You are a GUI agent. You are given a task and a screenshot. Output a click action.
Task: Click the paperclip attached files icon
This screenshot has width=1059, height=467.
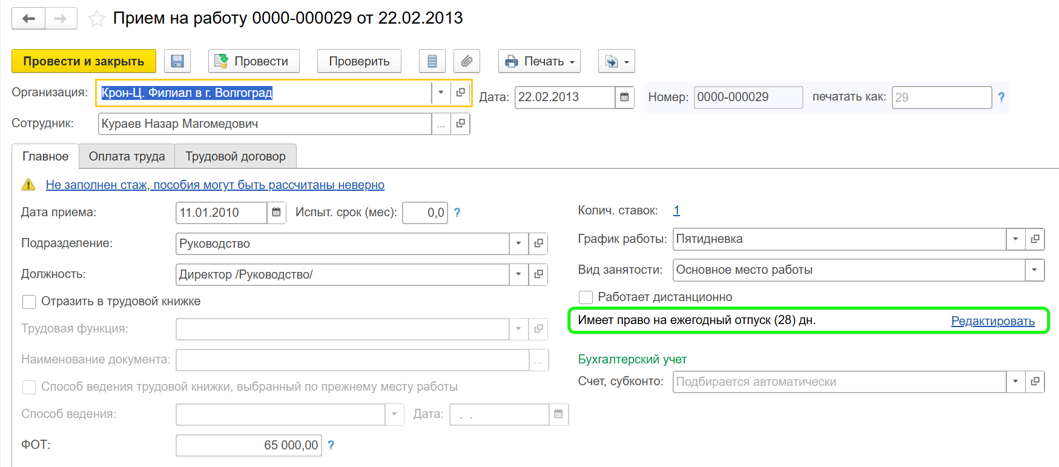466,61
